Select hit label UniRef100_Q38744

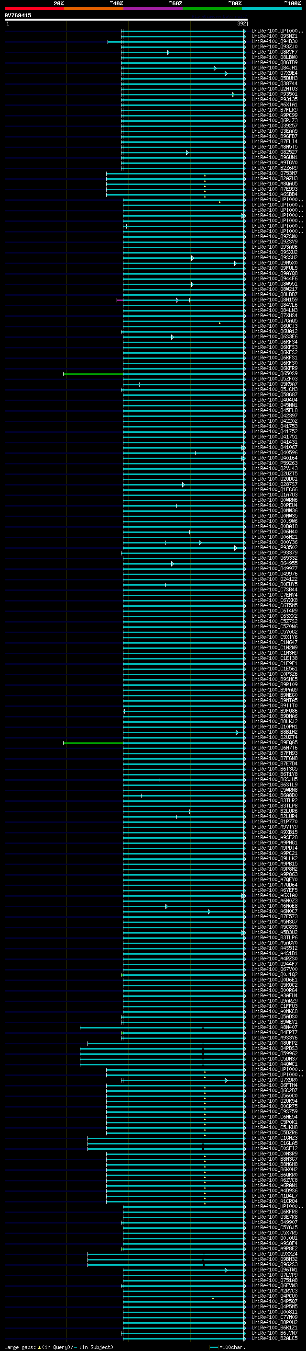[x=274, y=83]
